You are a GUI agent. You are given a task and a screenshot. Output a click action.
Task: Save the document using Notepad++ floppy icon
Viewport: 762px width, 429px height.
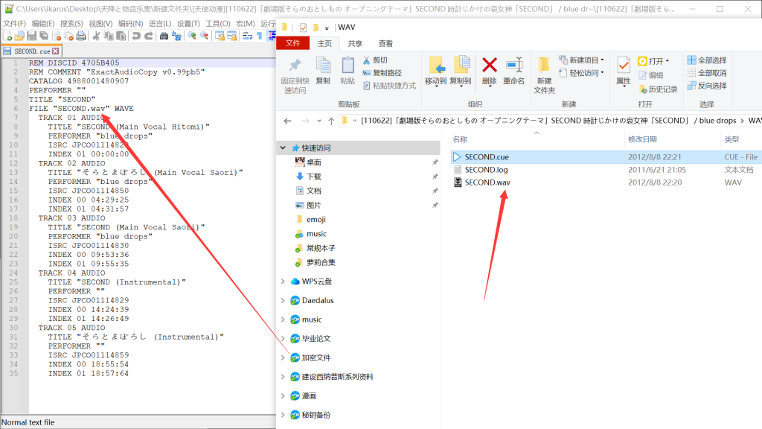(x=31, y=36)
